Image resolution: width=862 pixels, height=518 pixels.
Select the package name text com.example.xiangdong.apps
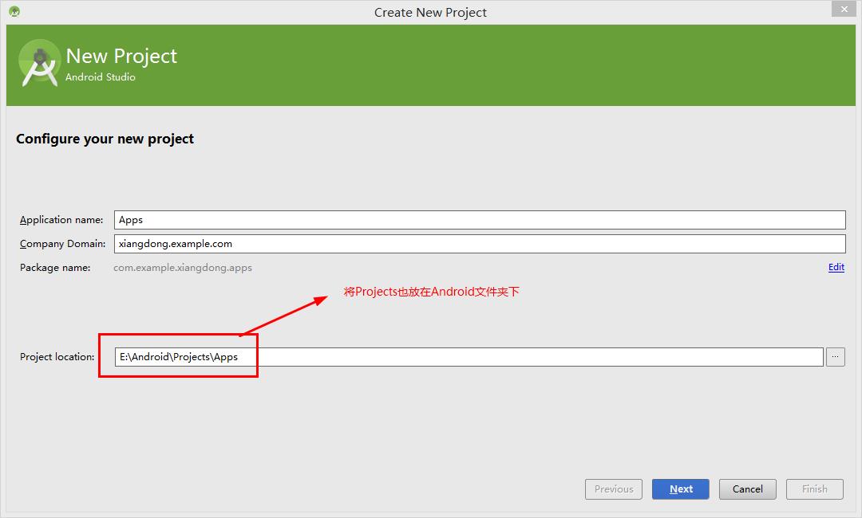[183, 268]
